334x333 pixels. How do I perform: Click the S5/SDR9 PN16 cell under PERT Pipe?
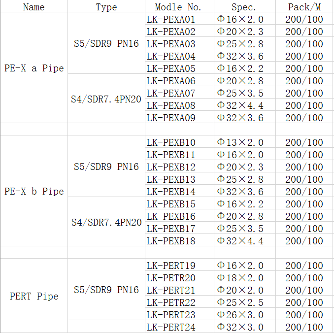[106, 289]
